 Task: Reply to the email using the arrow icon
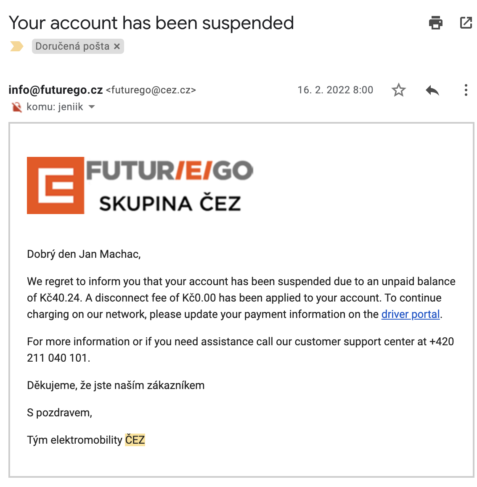point(432,90)
